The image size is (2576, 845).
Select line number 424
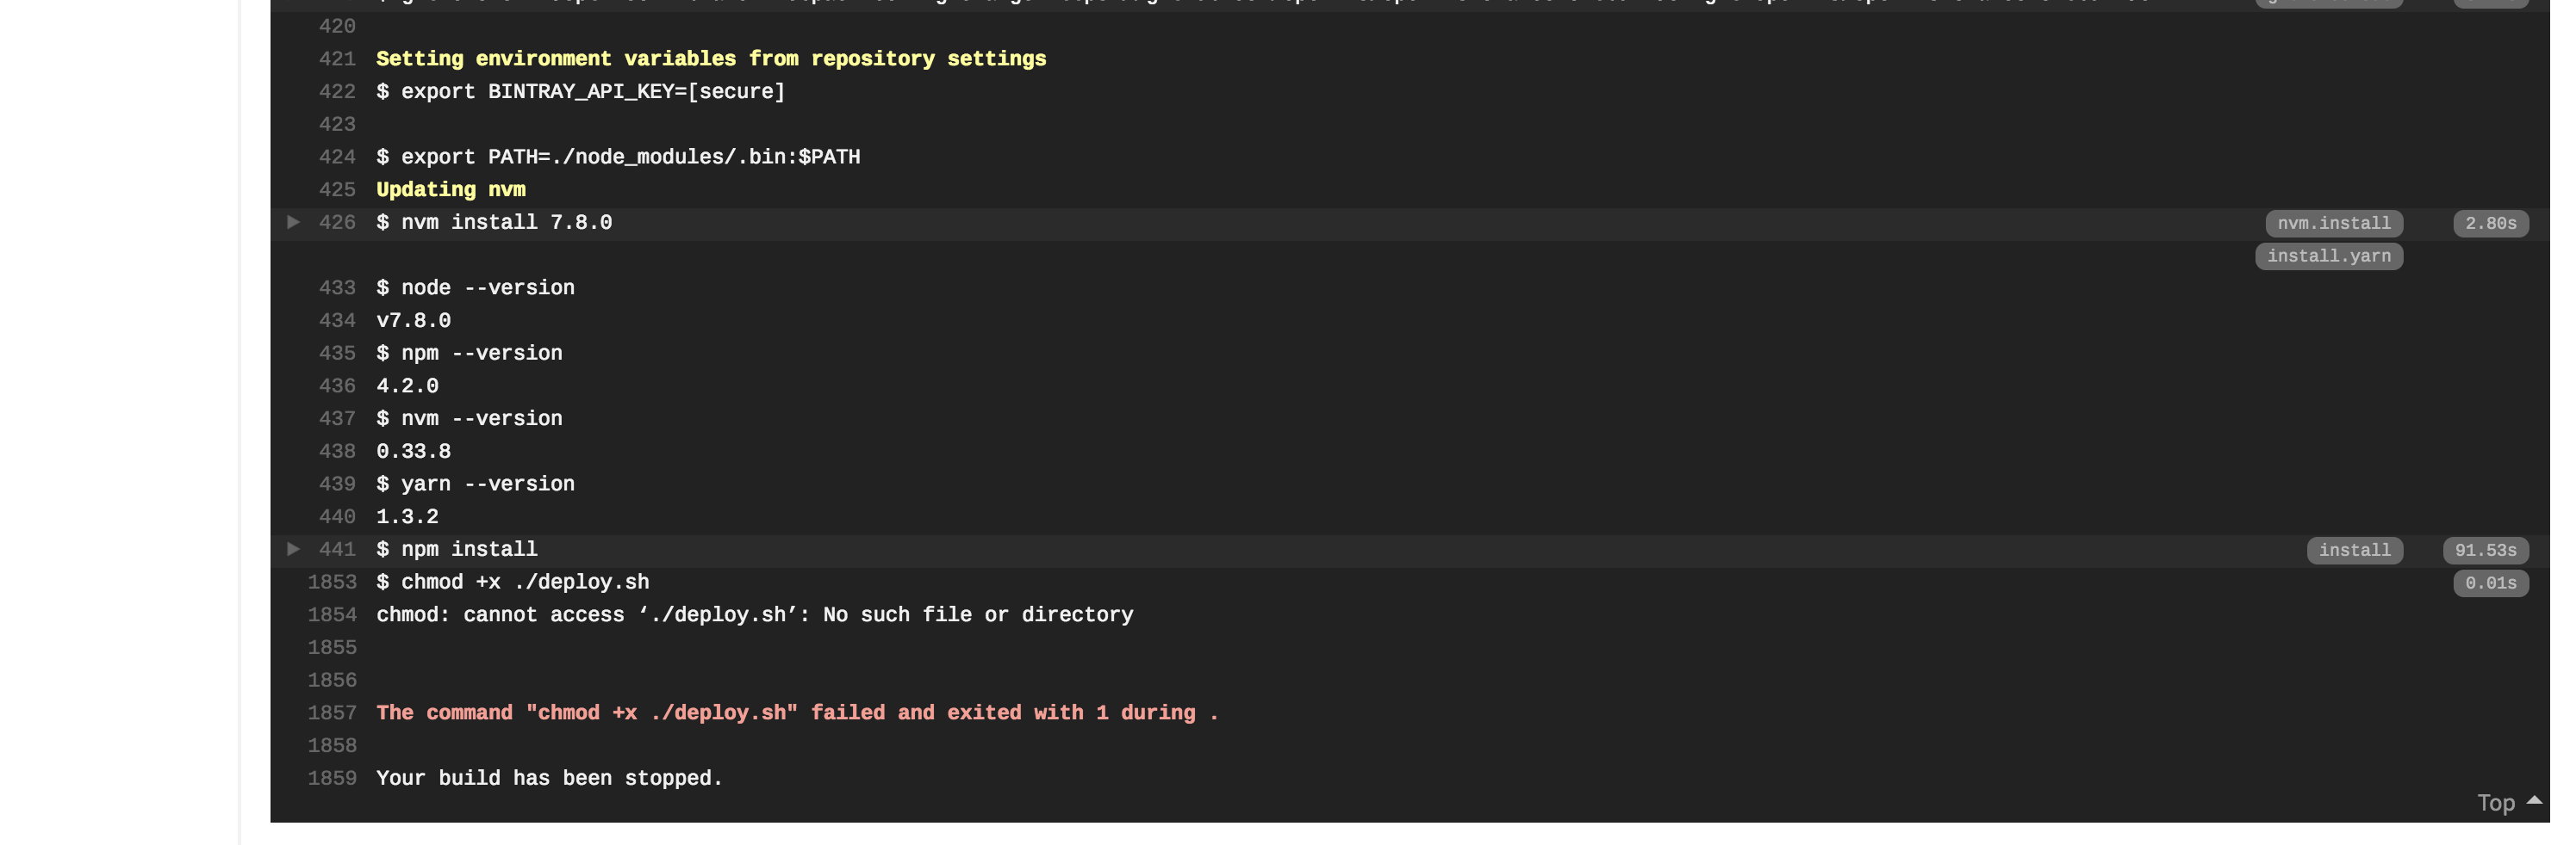[x=337, y=157]
